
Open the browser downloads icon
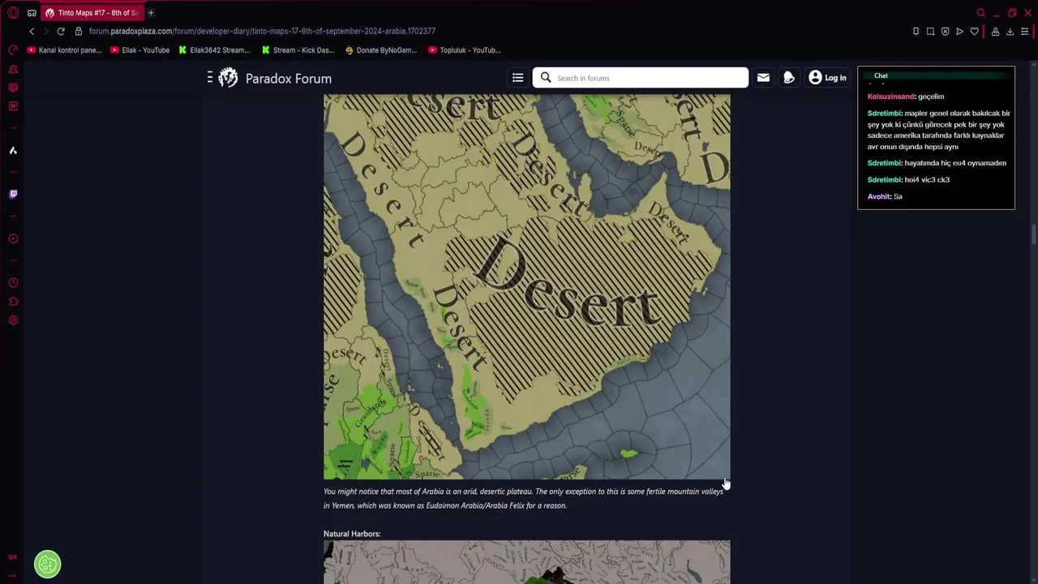coord(1010,32)
